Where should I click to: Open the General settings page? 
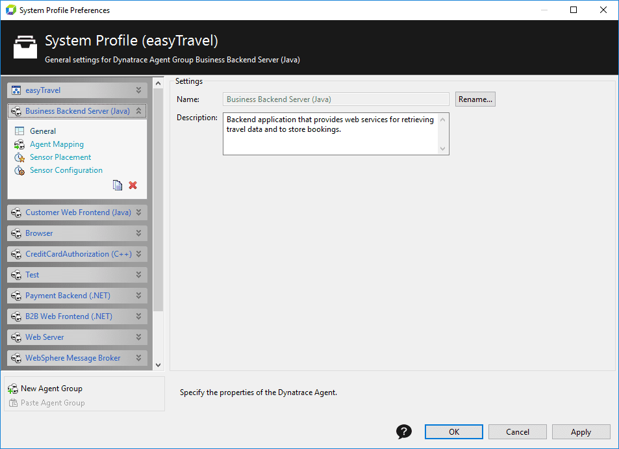pyautogui.click(x=43, y=131)
